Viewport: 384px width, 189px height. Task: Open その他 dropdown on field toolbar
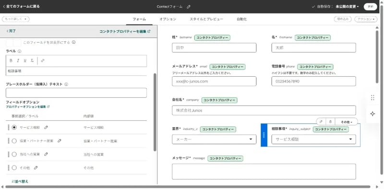346,122
